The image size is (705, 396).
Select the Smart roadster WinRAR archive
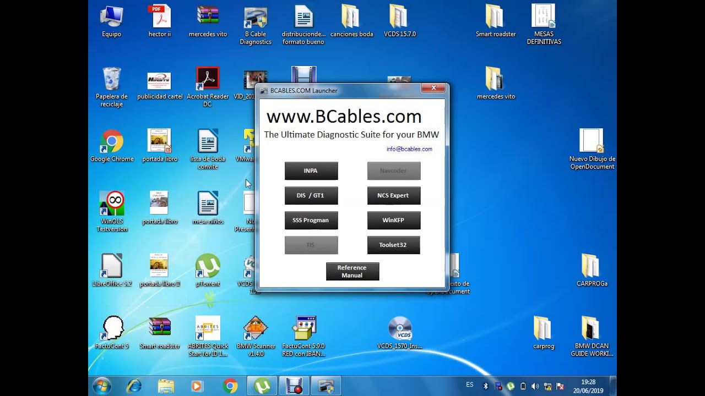[x=160, y=333]
